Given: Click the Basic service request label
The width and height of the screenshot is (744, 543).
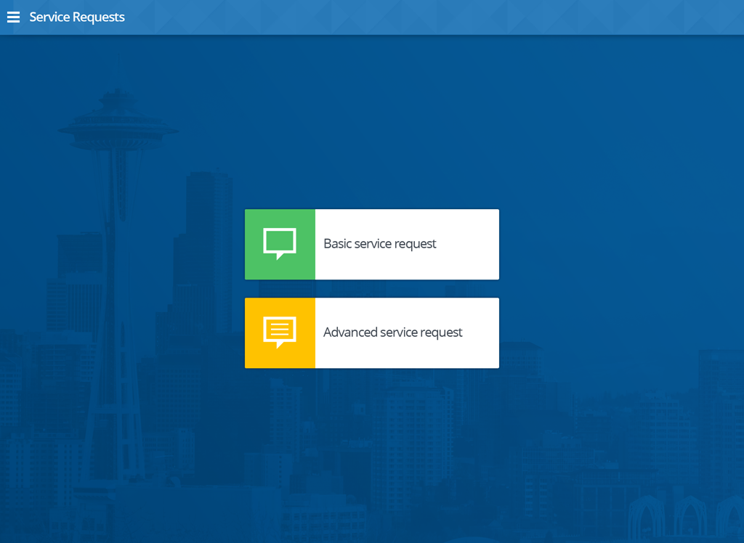Looking at the screenshot, I should [380, 243].
